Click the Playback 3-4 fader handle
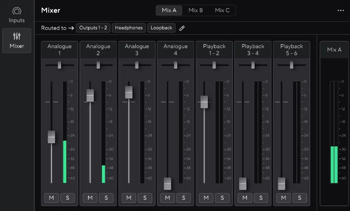Screen dimensions: 350x211 (243, 184)
